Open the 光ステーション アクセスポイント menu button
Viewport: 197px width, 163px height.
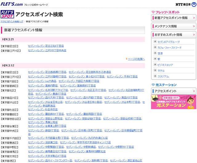[x=174, y=91]
